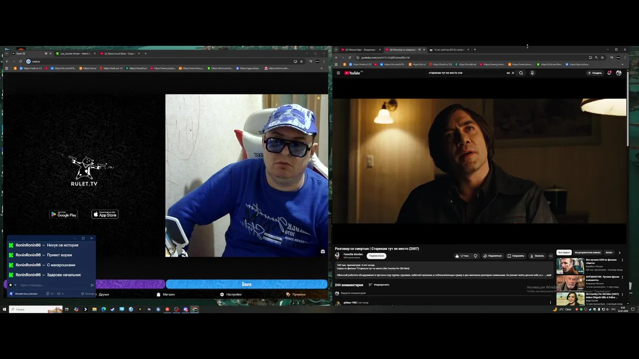Image resolution: width=639 pixels, height=359 pixels.
Task: Mute the Разговор со смертью tab audio
Action: (x=419, y=49)
